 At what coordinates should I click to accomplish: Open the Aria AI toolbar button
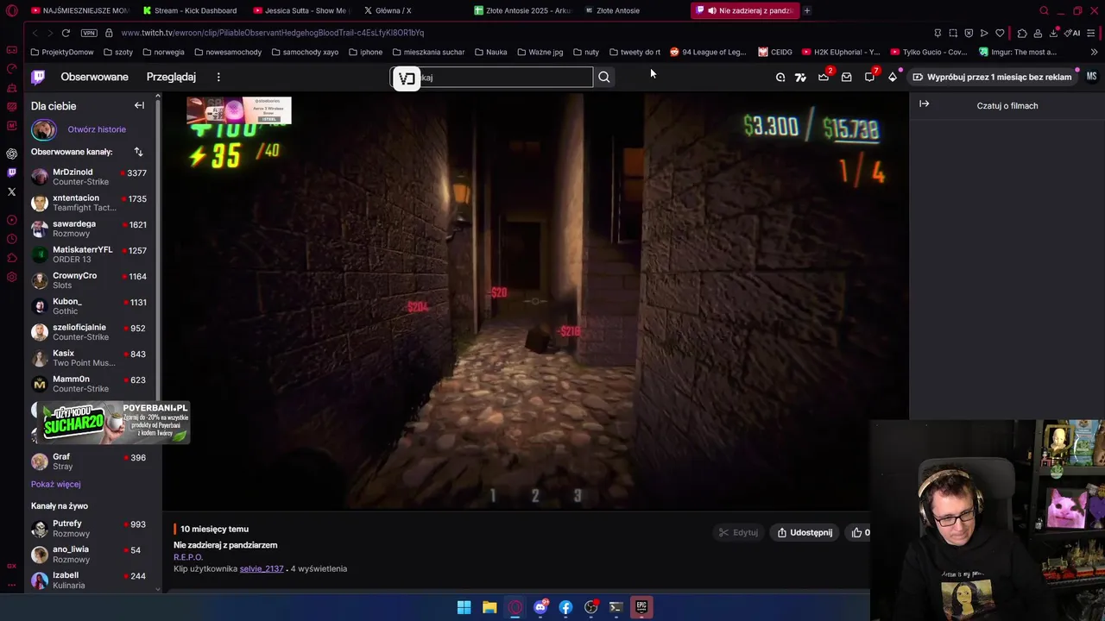coord(1073,33)
